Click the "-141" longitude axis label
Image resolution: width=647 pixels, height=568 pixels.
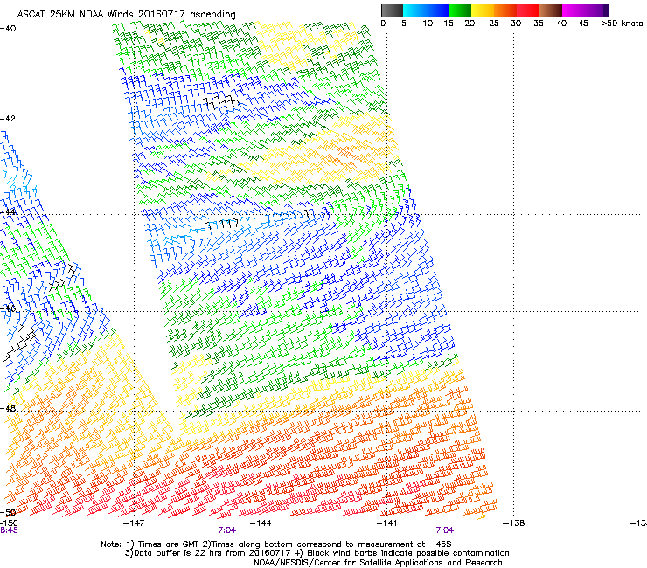click(x=387, y=523)
